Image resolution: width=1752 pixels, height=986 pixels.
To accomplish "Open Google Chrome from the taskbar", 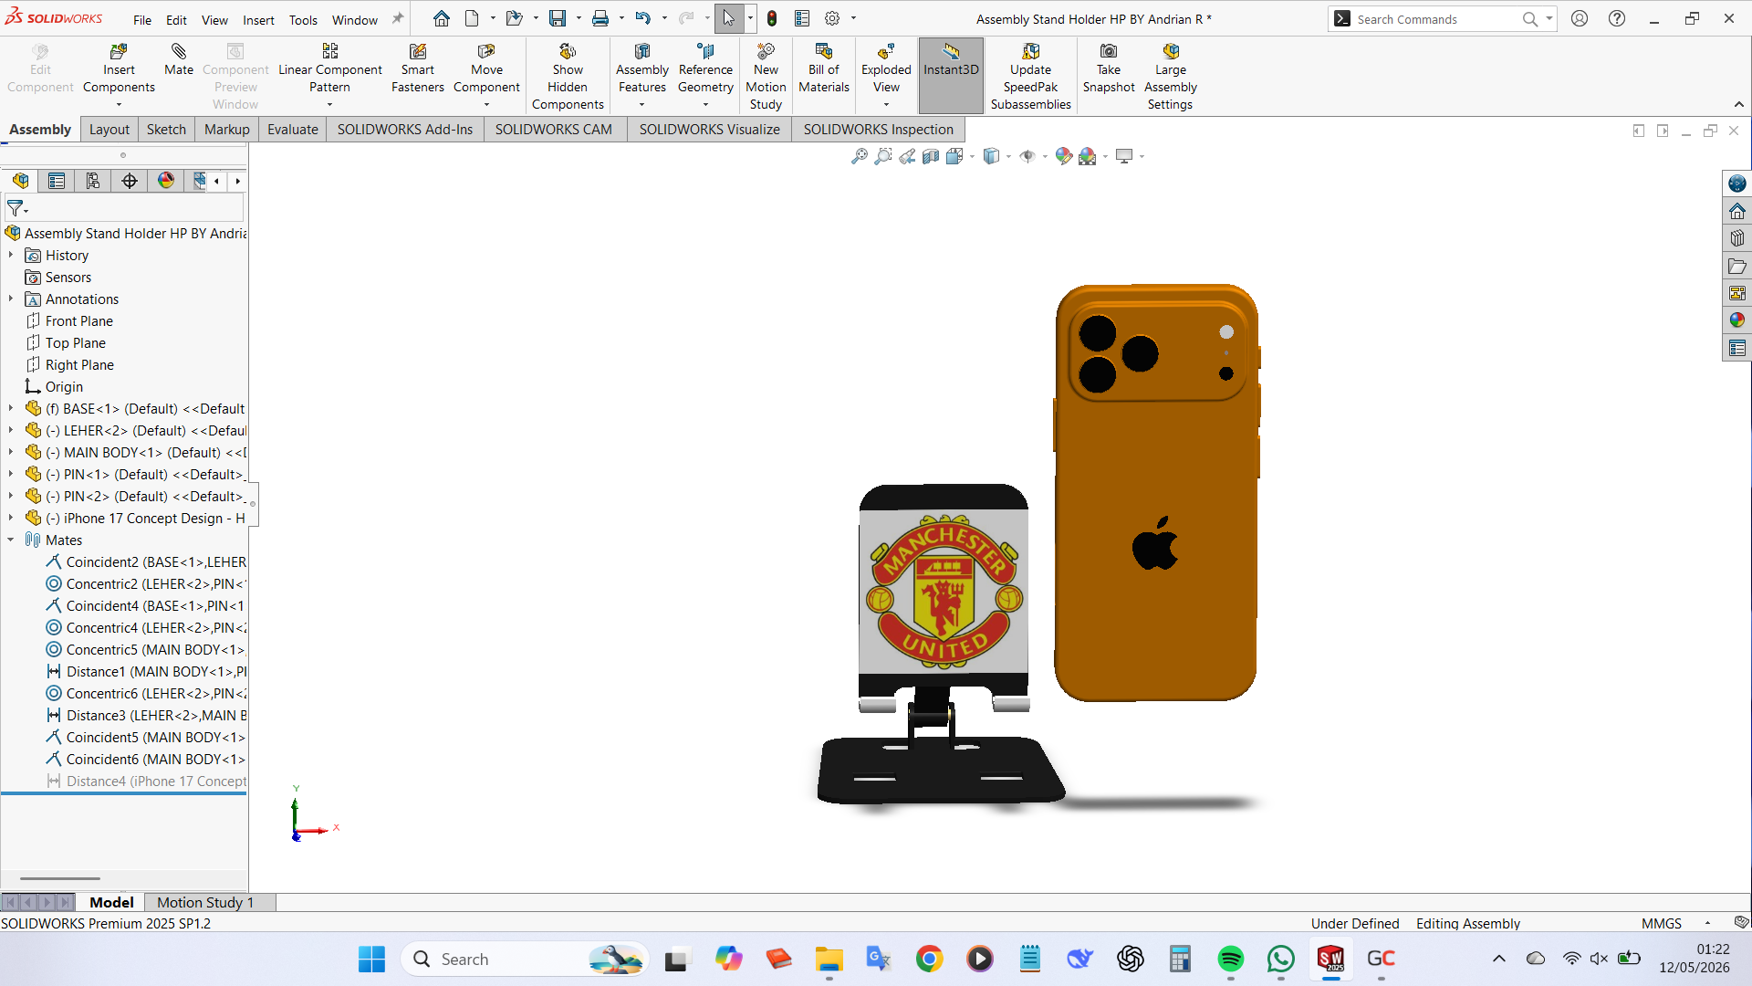I will click(x=929, y=960).
